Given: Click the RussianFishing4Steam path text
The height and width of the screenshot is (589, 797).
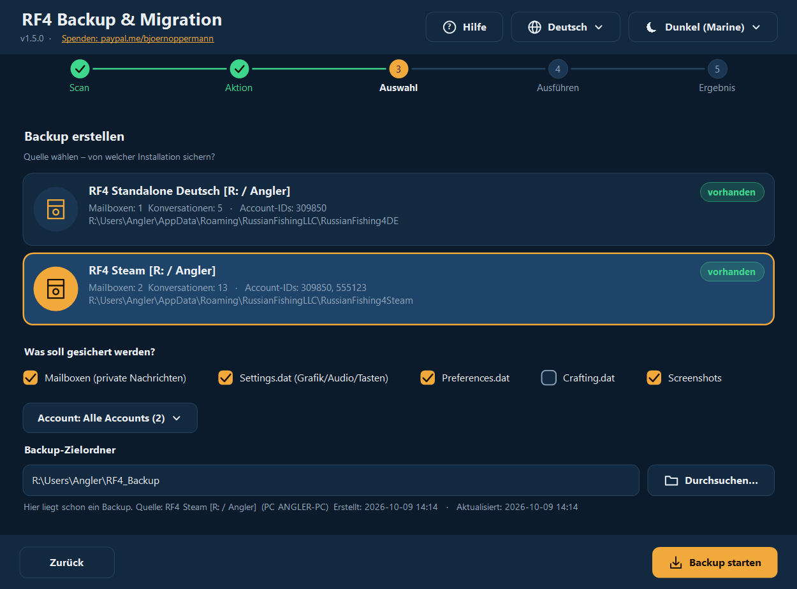Looking at the screenshot, I should coord(251,301).
